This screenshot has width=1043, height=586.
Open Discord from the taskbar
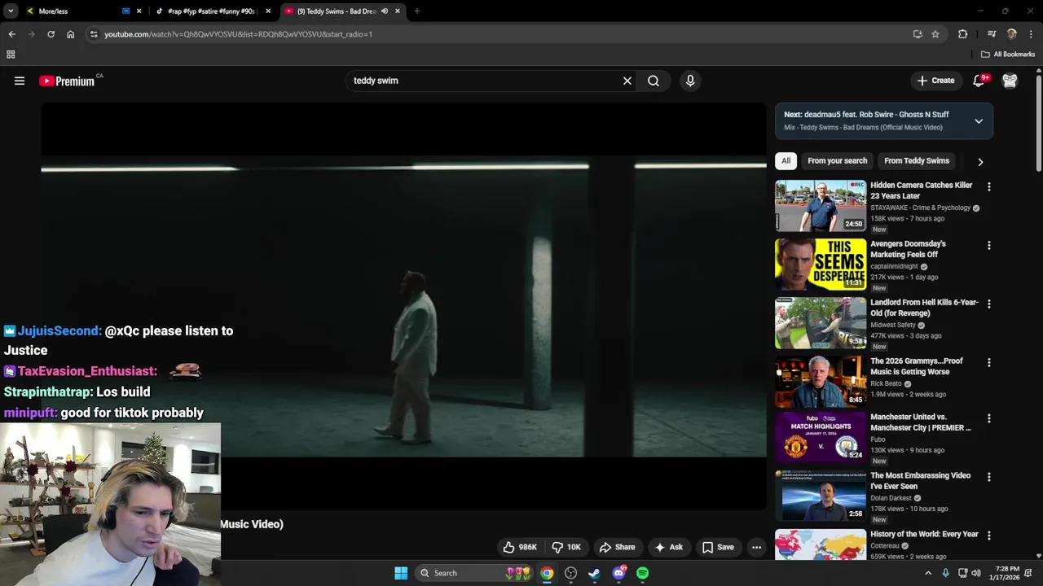point(618,573)
